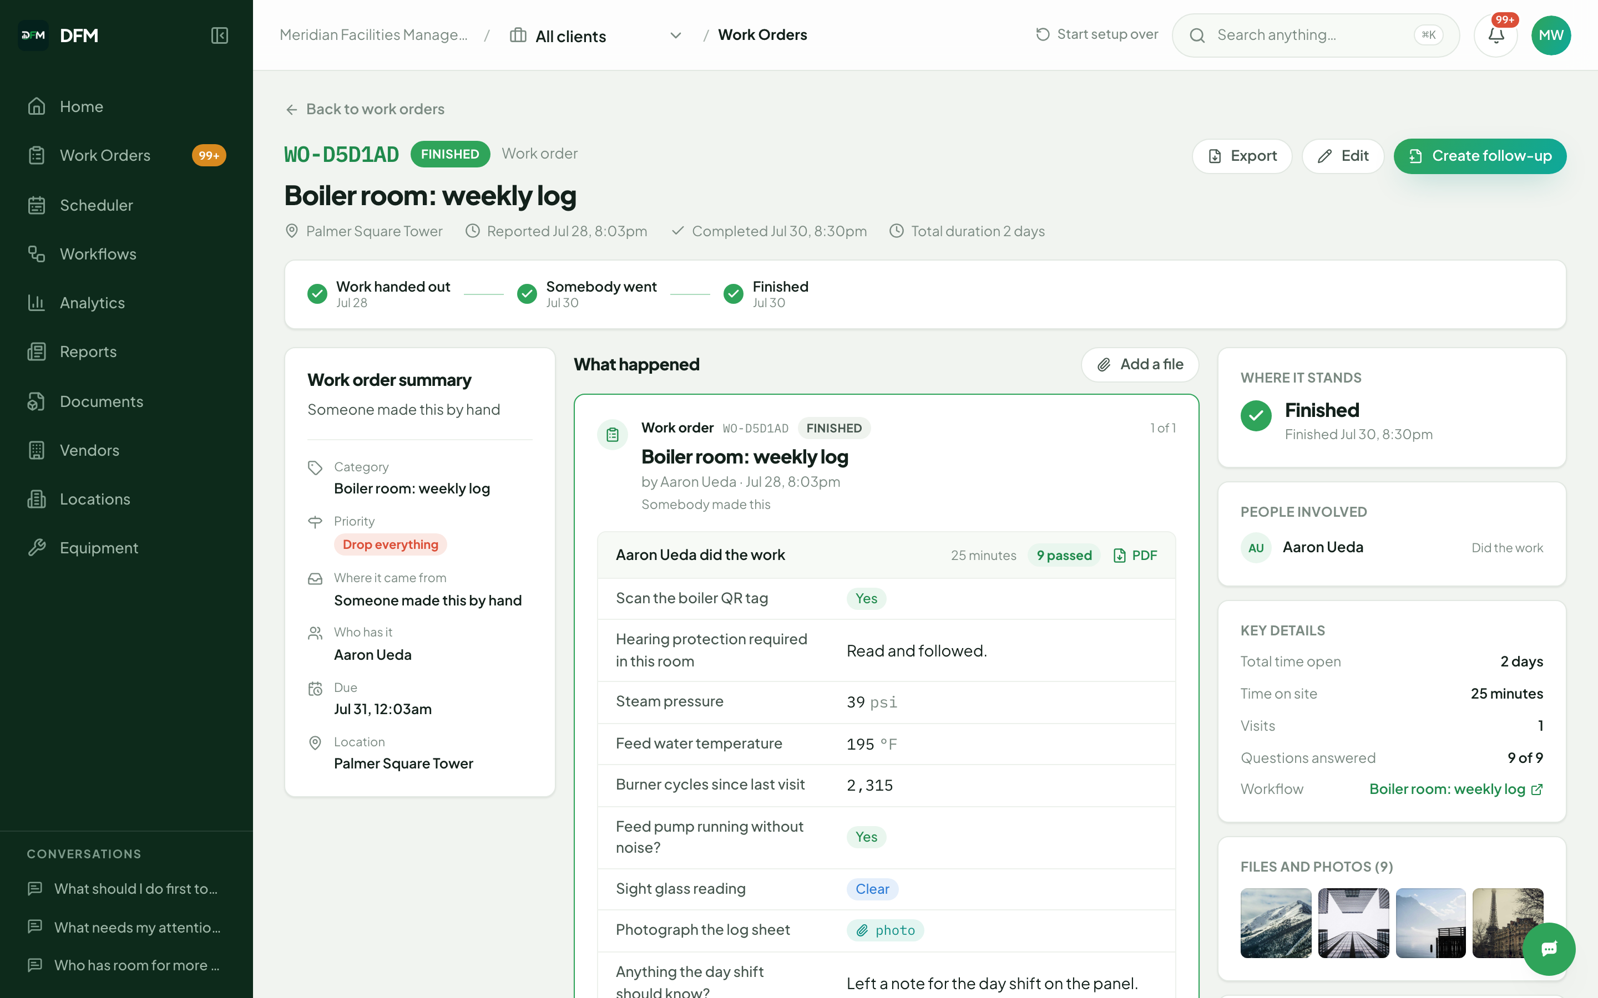Open Documents in the sidebar
The height and width of the screenshot is (998, 1598).
[x=126, y=401]
